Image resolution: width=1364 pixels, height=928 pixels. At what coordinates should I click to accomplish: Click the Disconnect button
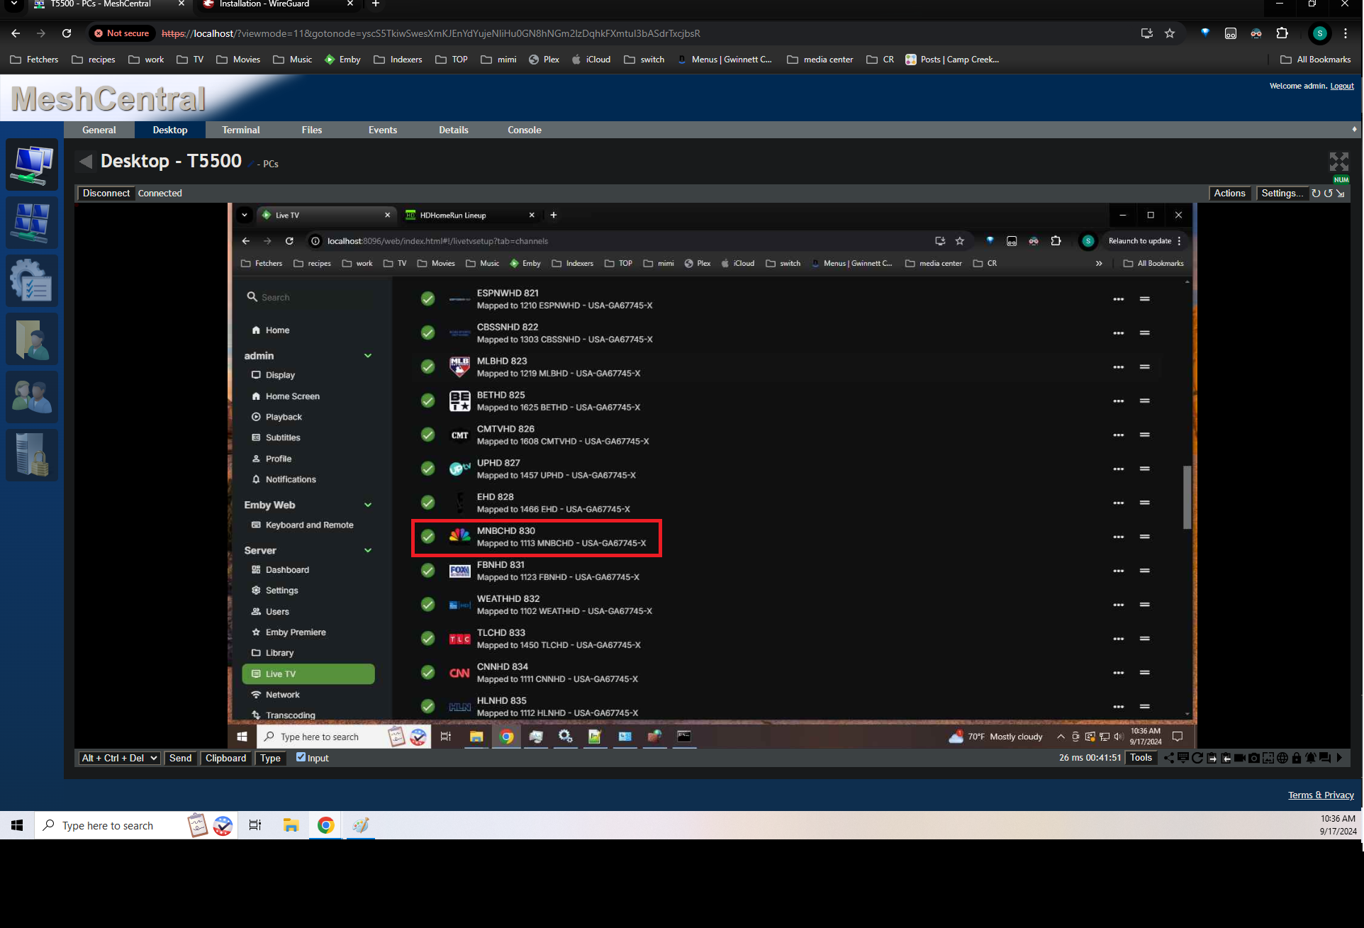(106, 193)
